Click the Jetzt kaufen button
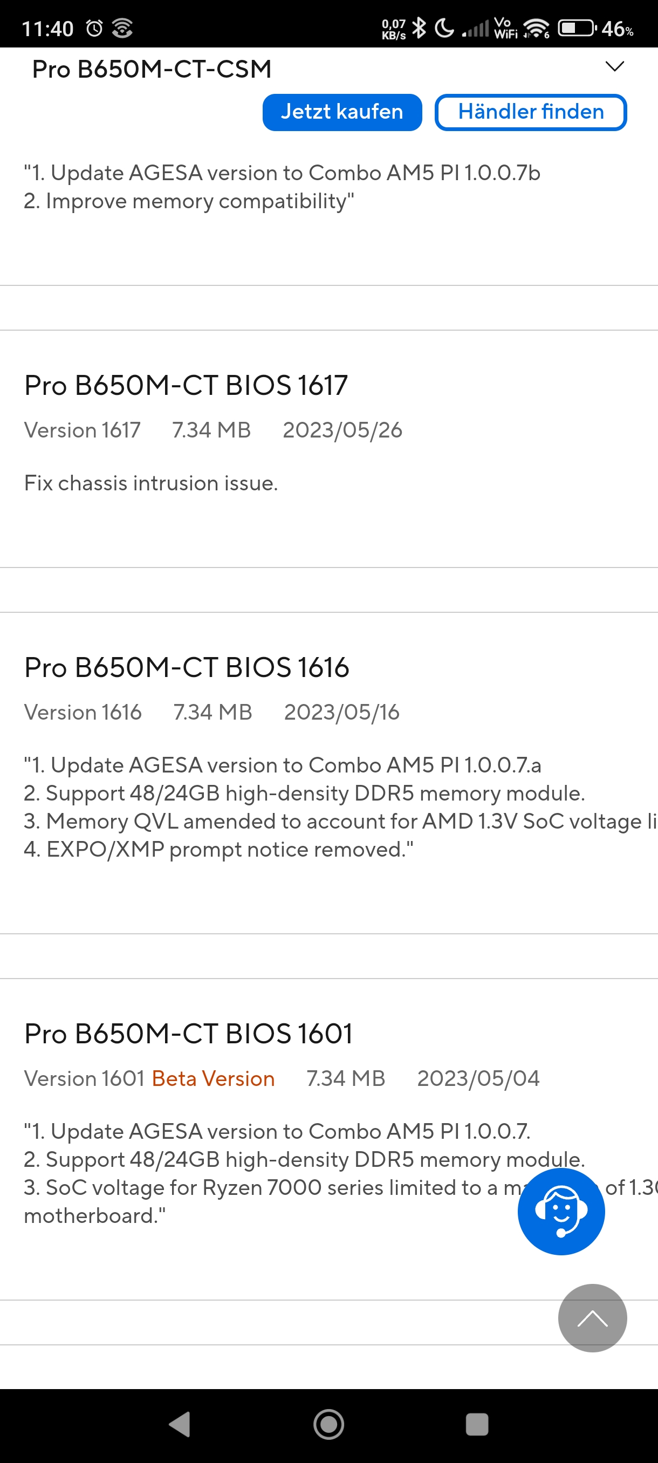This screenshot has height=1463, width=658. click(342, 112)
